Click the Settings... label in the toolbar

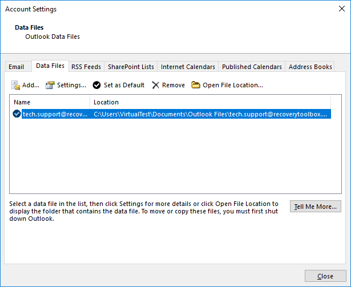point(72,85)
